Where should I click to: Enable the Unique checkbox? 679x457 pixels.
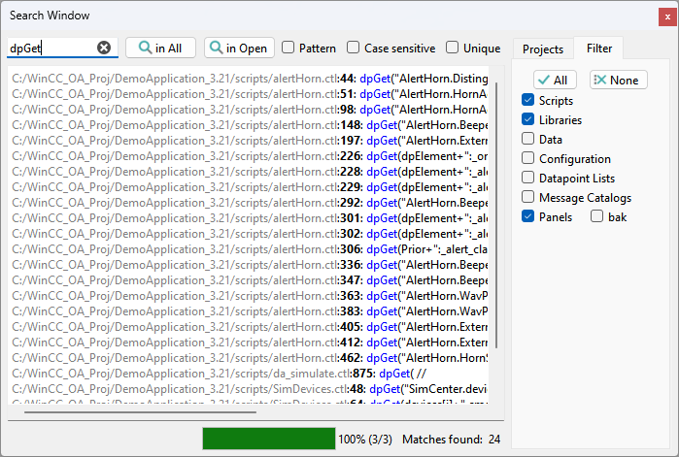(453, 49)
